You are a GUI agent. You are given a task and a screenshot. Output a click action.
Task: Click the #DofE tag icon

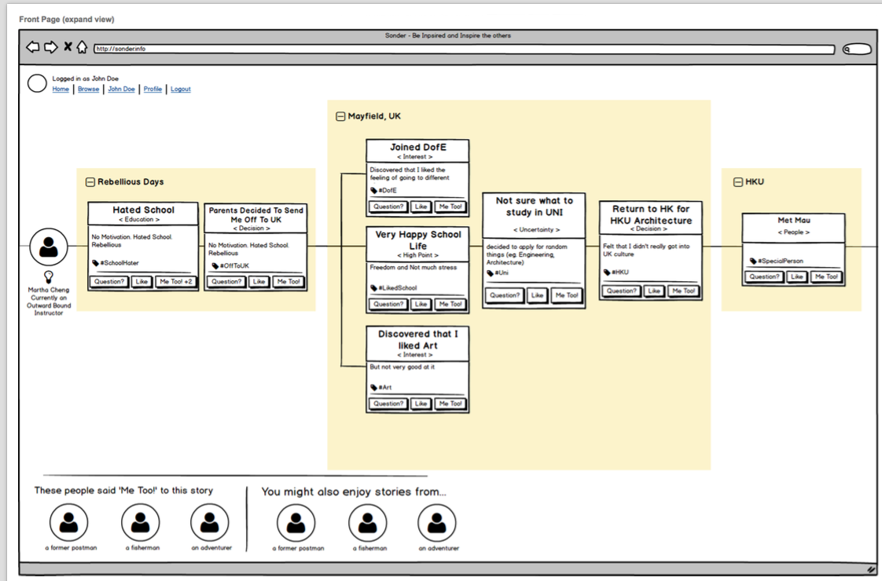click(x=373, y=191)
